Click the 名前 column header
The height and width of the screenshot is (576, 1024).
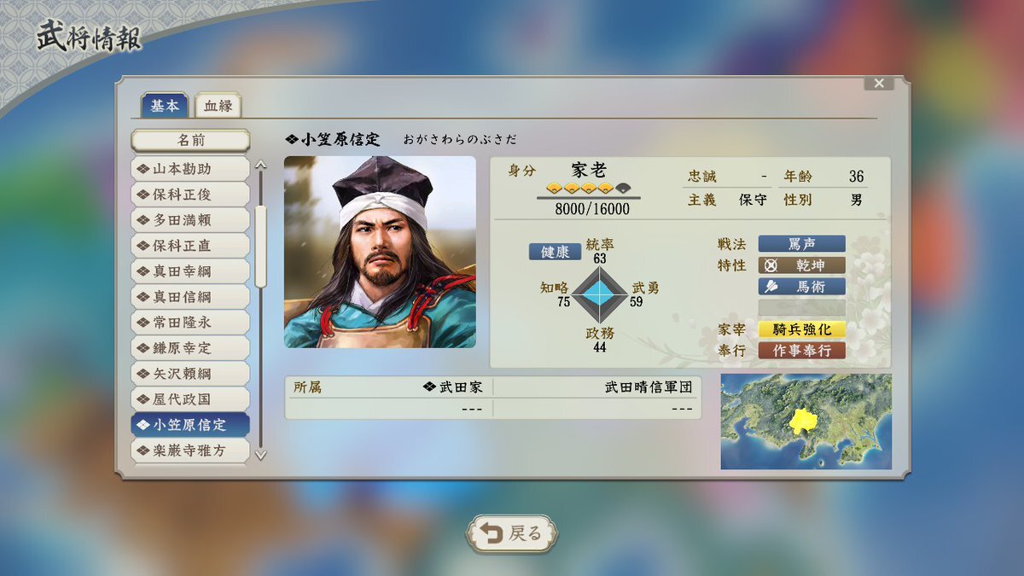click(190, 140)
